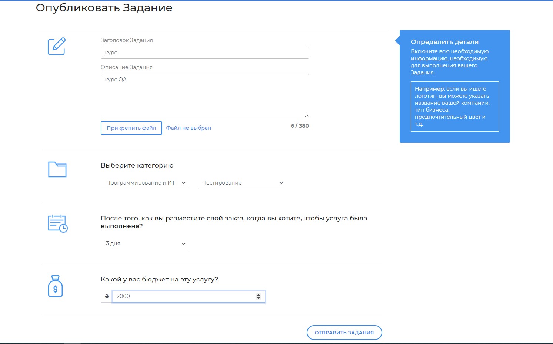553x344 pixels.
Task: Click the pencil edit icon beside the task title
Action: (56, 47)
